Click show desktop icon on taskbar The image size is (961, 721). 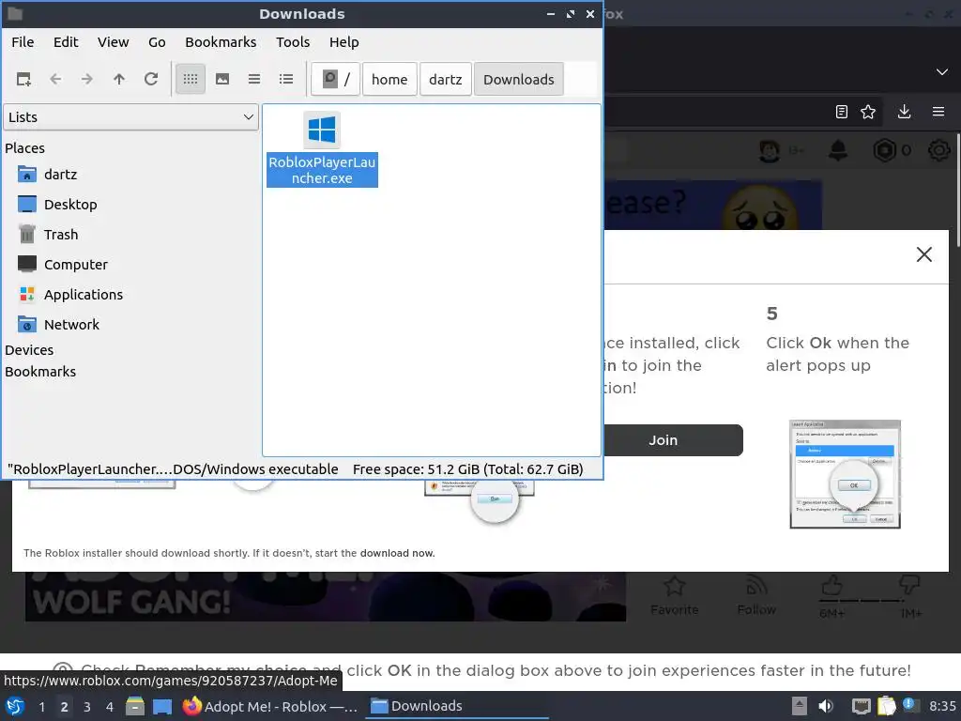[x=162, y=706]
